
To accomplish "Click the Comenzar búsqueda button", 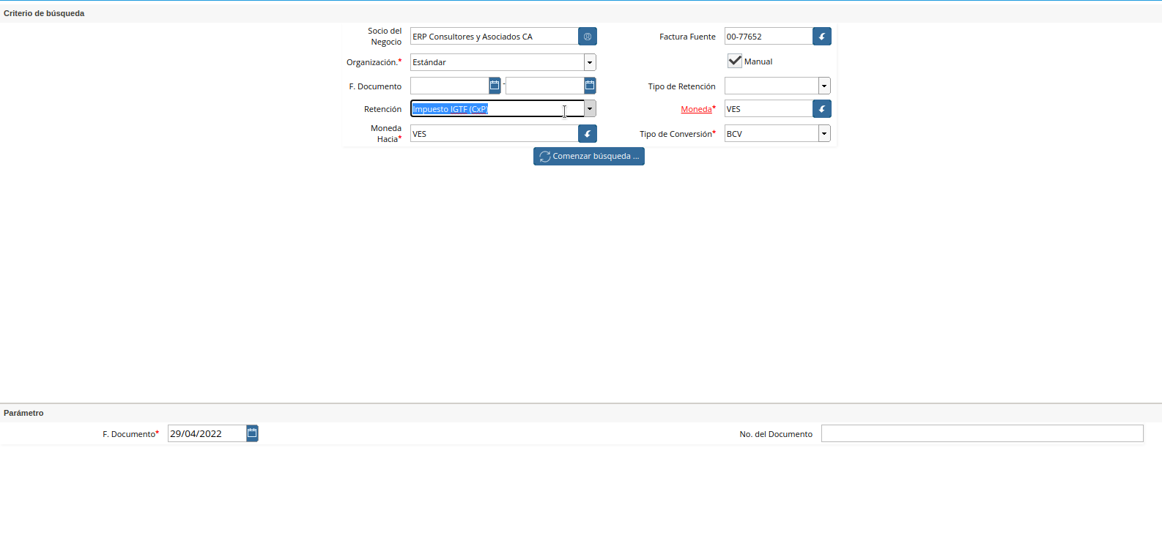I will pyautogui.click(x=589, y=157).
